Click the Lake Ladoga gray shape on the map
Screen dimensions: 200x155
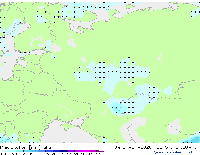click(x=56, y=48)
